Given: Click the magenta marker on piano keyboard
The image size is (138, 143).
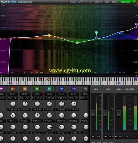Looking at the screenshot, I should 11,83.
